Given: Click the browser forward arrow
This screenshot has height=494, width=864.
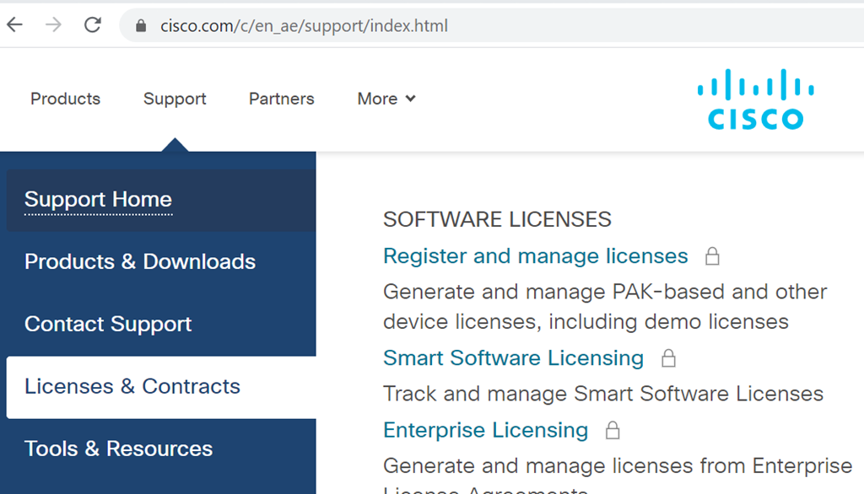Looking at the screenshot, I should click(x=53, y=24).
